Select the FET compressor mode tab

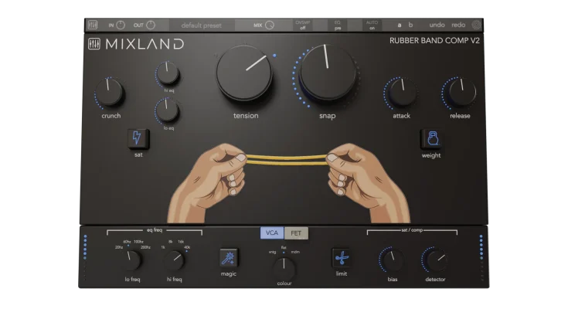tap(296, 233)
